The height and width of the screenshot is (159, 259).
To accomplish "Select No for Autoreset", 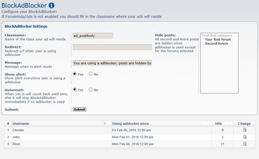I will click(91, 90).
